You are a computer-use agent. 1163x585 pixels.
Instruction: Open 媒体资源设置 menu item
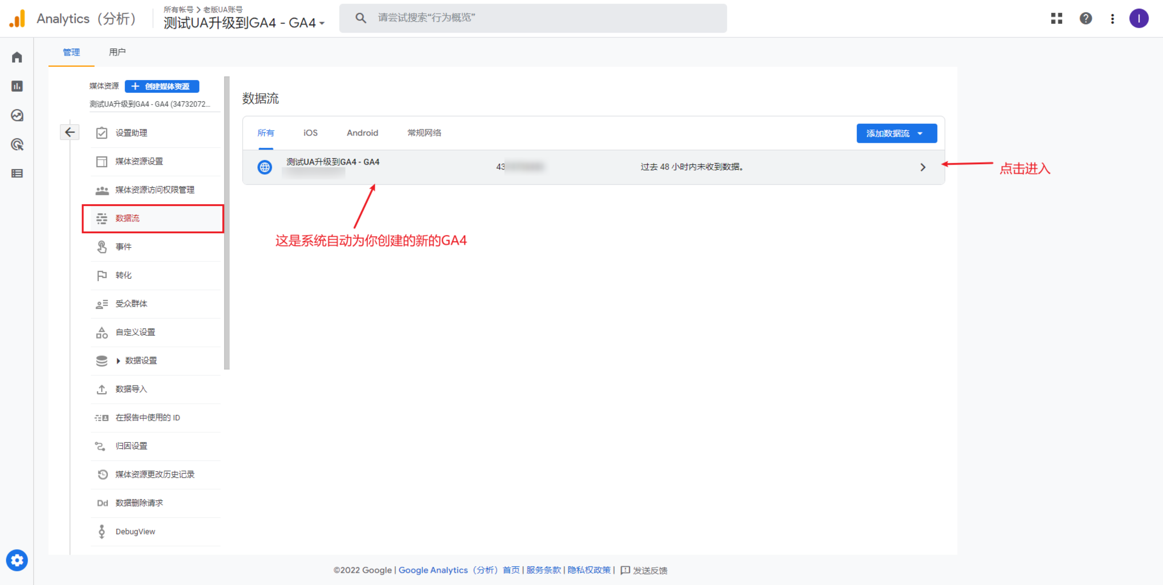tap(139, 162)
